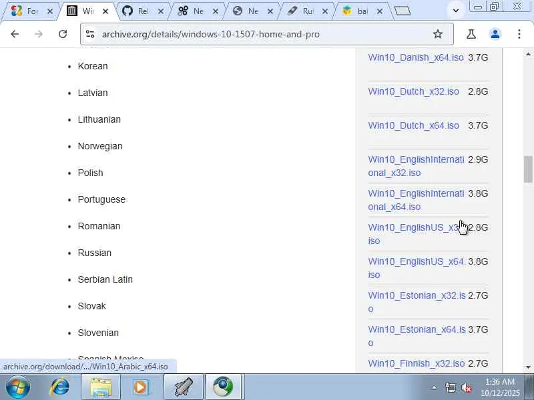534x400 pixels.
Task: Click the Serbian Latin list item
Action: pos(105,279)
